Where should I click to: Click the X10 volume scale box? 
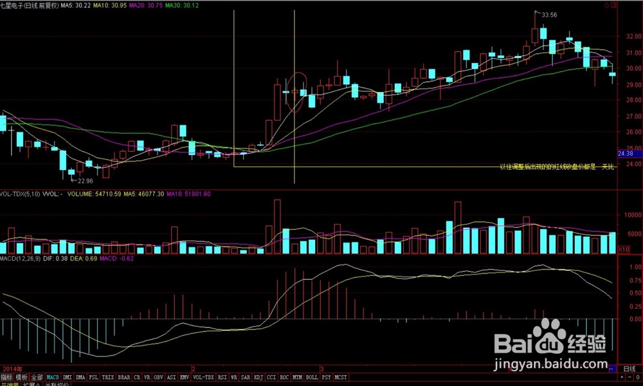pos(624,250)
